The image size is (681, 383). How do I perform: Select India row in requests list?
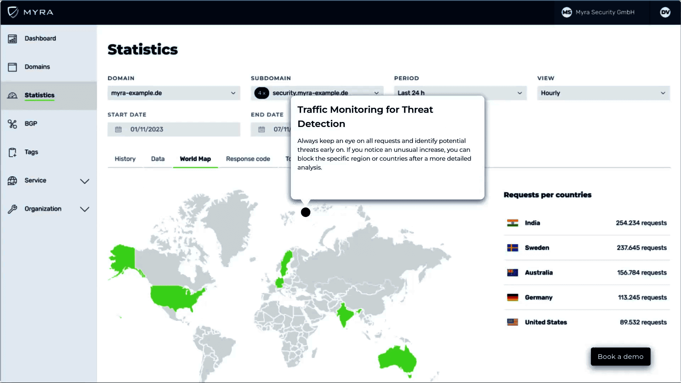tap(587, 223)
